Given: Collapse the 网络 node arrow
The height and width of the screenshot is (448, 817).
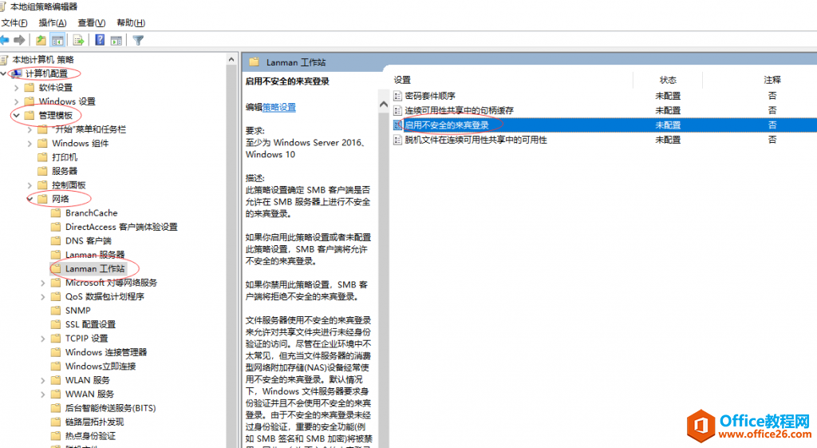Looking at the screenshot, I should click(x=30, y=199).
